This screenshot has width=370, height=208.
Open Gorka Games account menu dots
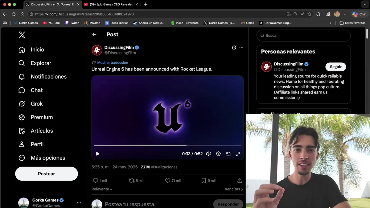click(79, 203)
